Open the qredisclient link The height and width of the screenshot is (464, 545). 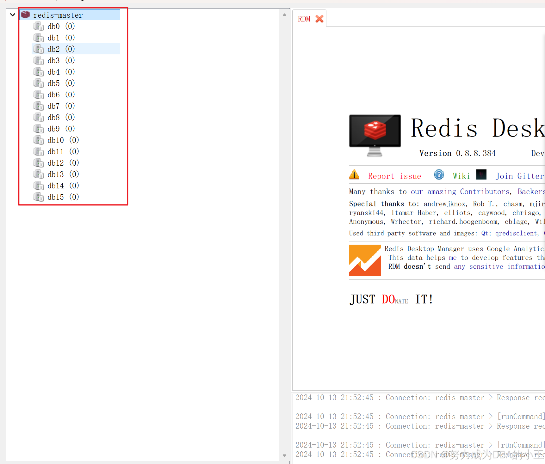516,233
